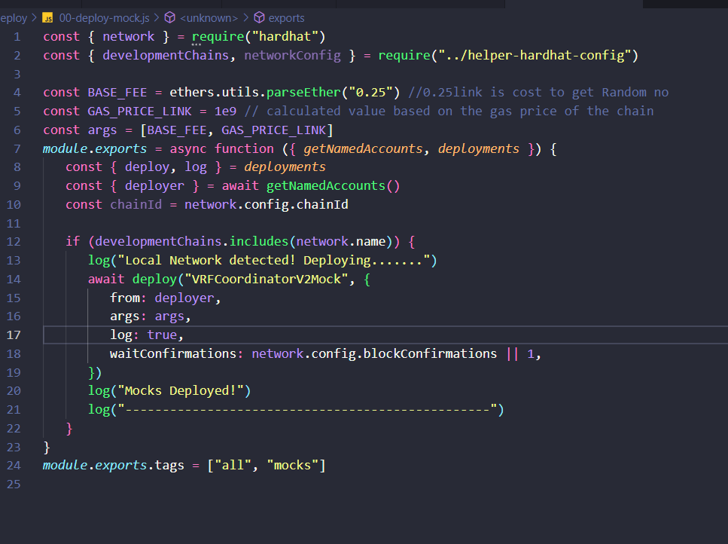Select the 00-deploy-mock.js breadcrumb item
The width and height of the screenshot is (728, 544).
(x=105, y=17)
